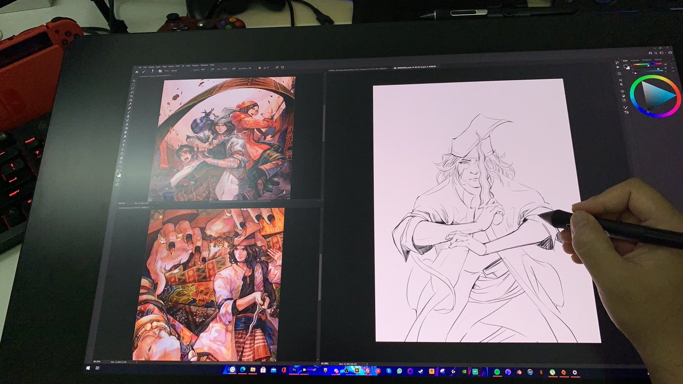Open the Image menu
This screenshot has height=384, width=683.
(151, 67)
